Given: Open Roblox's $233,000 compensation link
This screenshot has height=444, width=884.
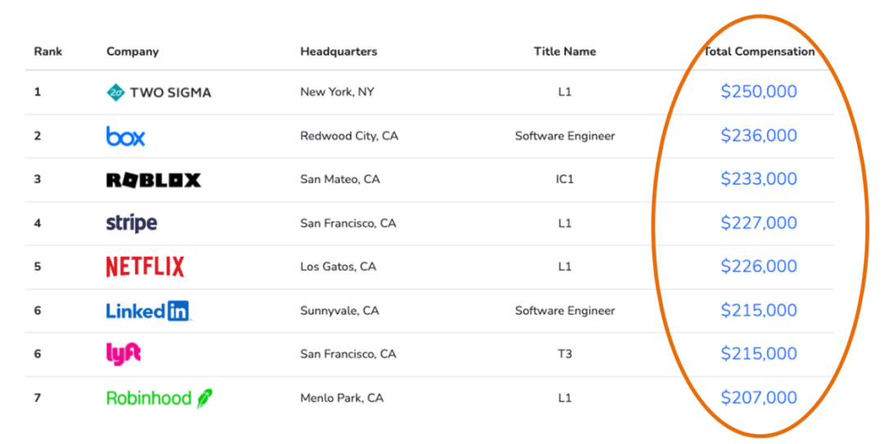Looking at the screenshot, I should pyautogui.click(x=759, y=178).
